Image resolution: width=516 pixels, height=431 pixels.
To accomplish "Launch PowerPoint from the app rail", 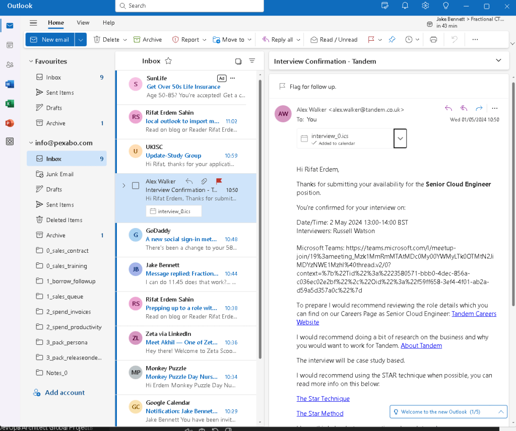I will 10,123.
